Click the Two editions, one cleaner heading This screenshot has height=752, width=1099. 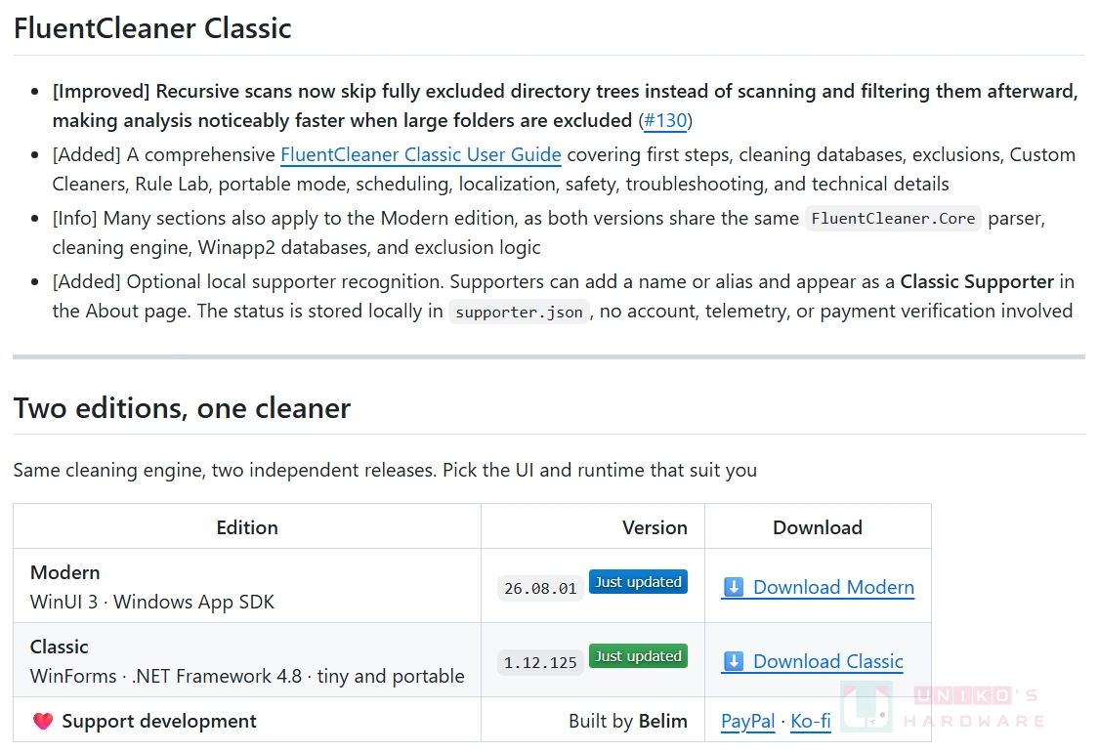(183, 408)
